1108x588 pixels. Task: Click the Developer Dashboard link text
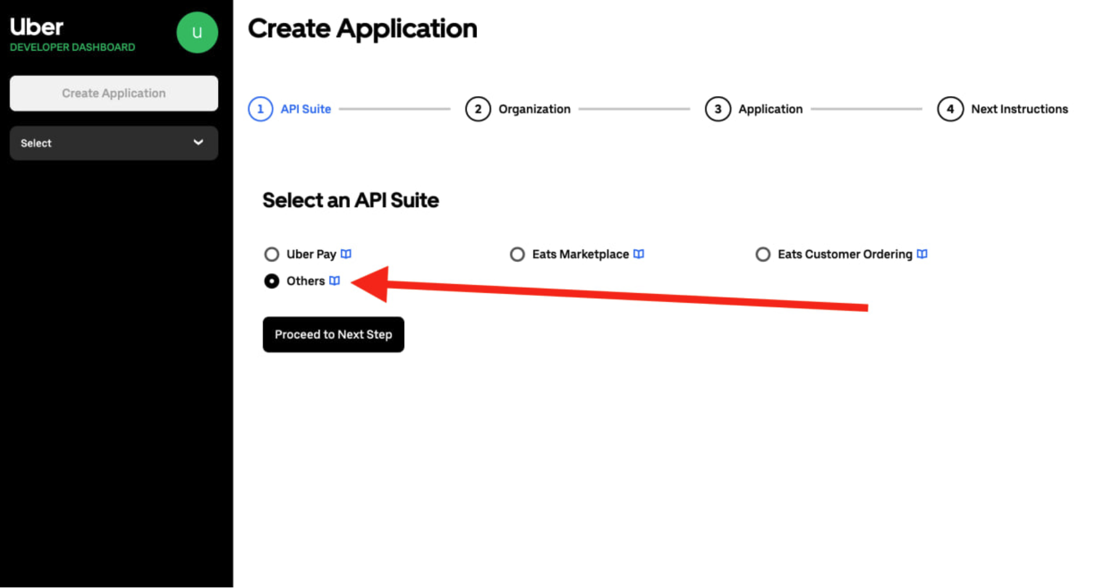[x=73, y=47]
